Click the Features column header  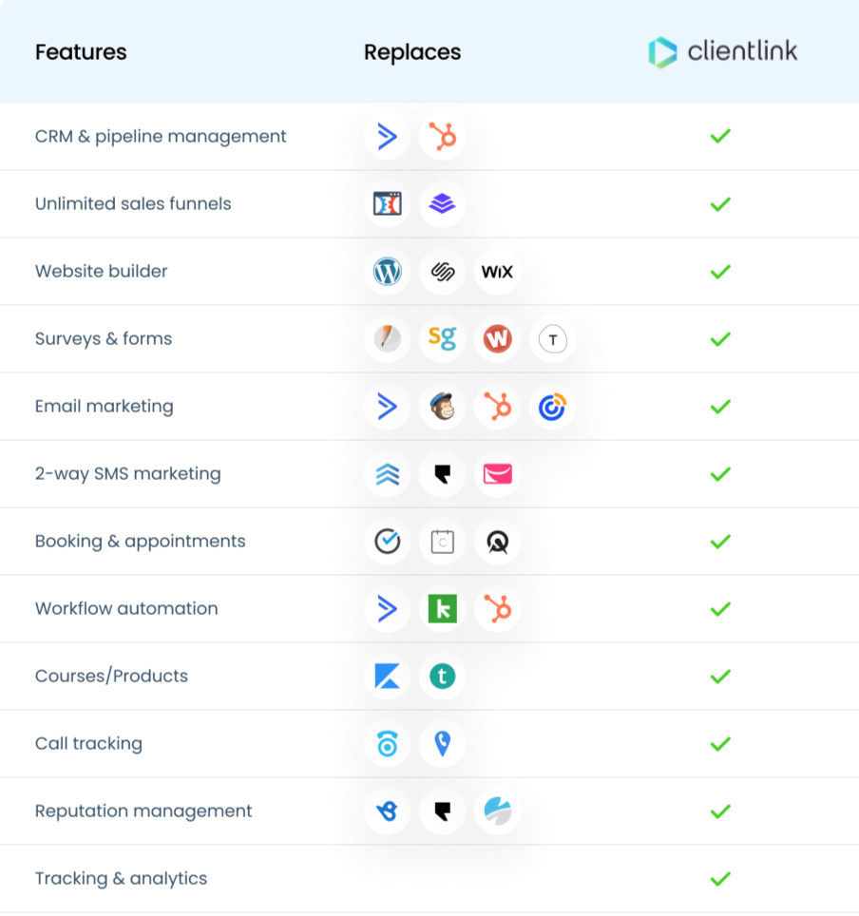(x=81, y=52)
